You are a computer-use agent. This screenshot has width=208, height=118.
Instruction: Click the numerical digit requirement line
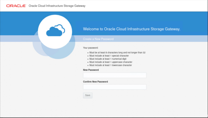click(108, 59)
